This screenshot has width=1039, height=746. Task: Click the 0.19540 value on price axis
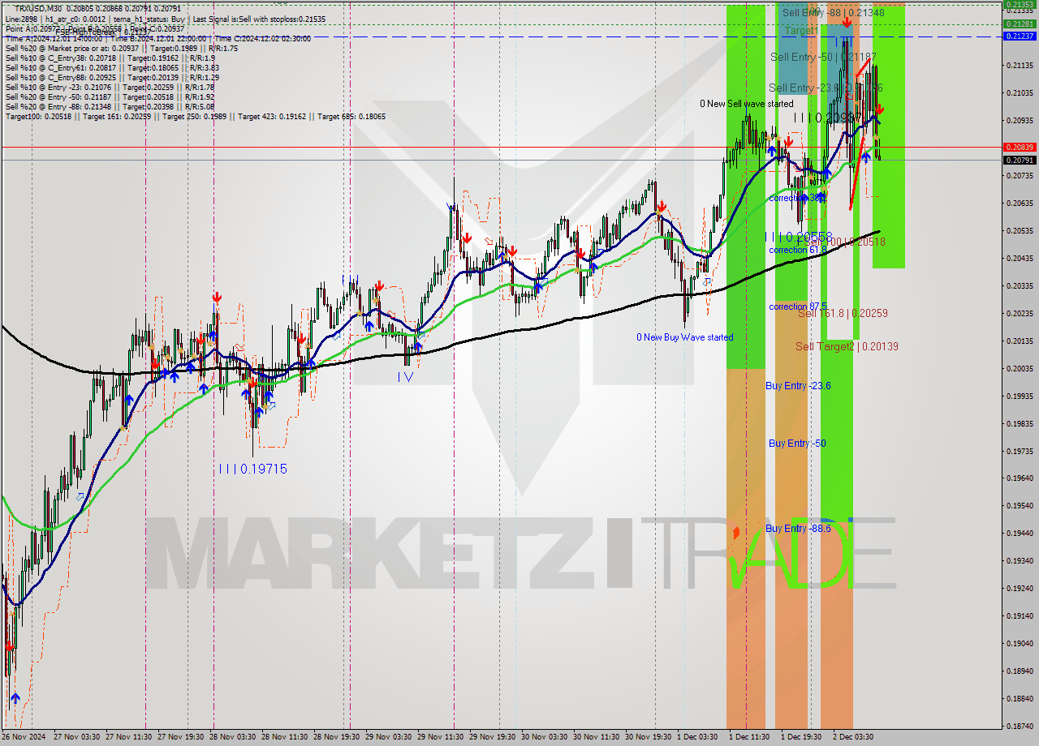point(1020,505)
